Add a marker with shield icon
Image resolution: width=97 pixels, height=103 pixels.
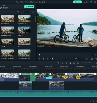(x=62, y=63)
